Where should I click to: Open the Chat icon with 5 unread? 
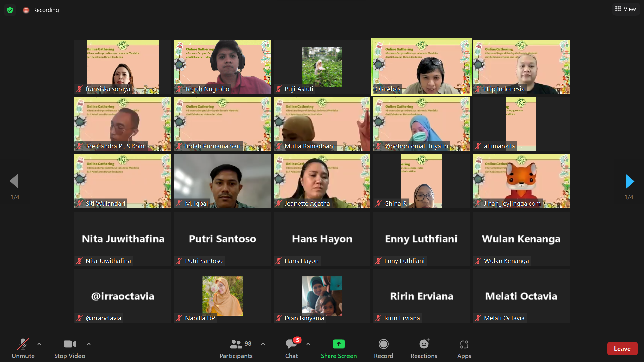(x=291, y=344)
